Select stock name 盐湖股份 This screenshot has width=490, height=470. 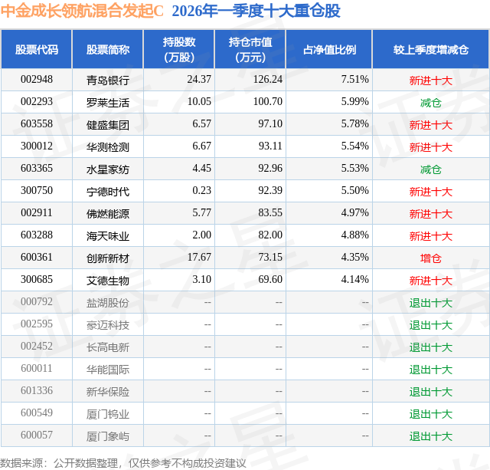pyautogui.click(x=108, y=303)
